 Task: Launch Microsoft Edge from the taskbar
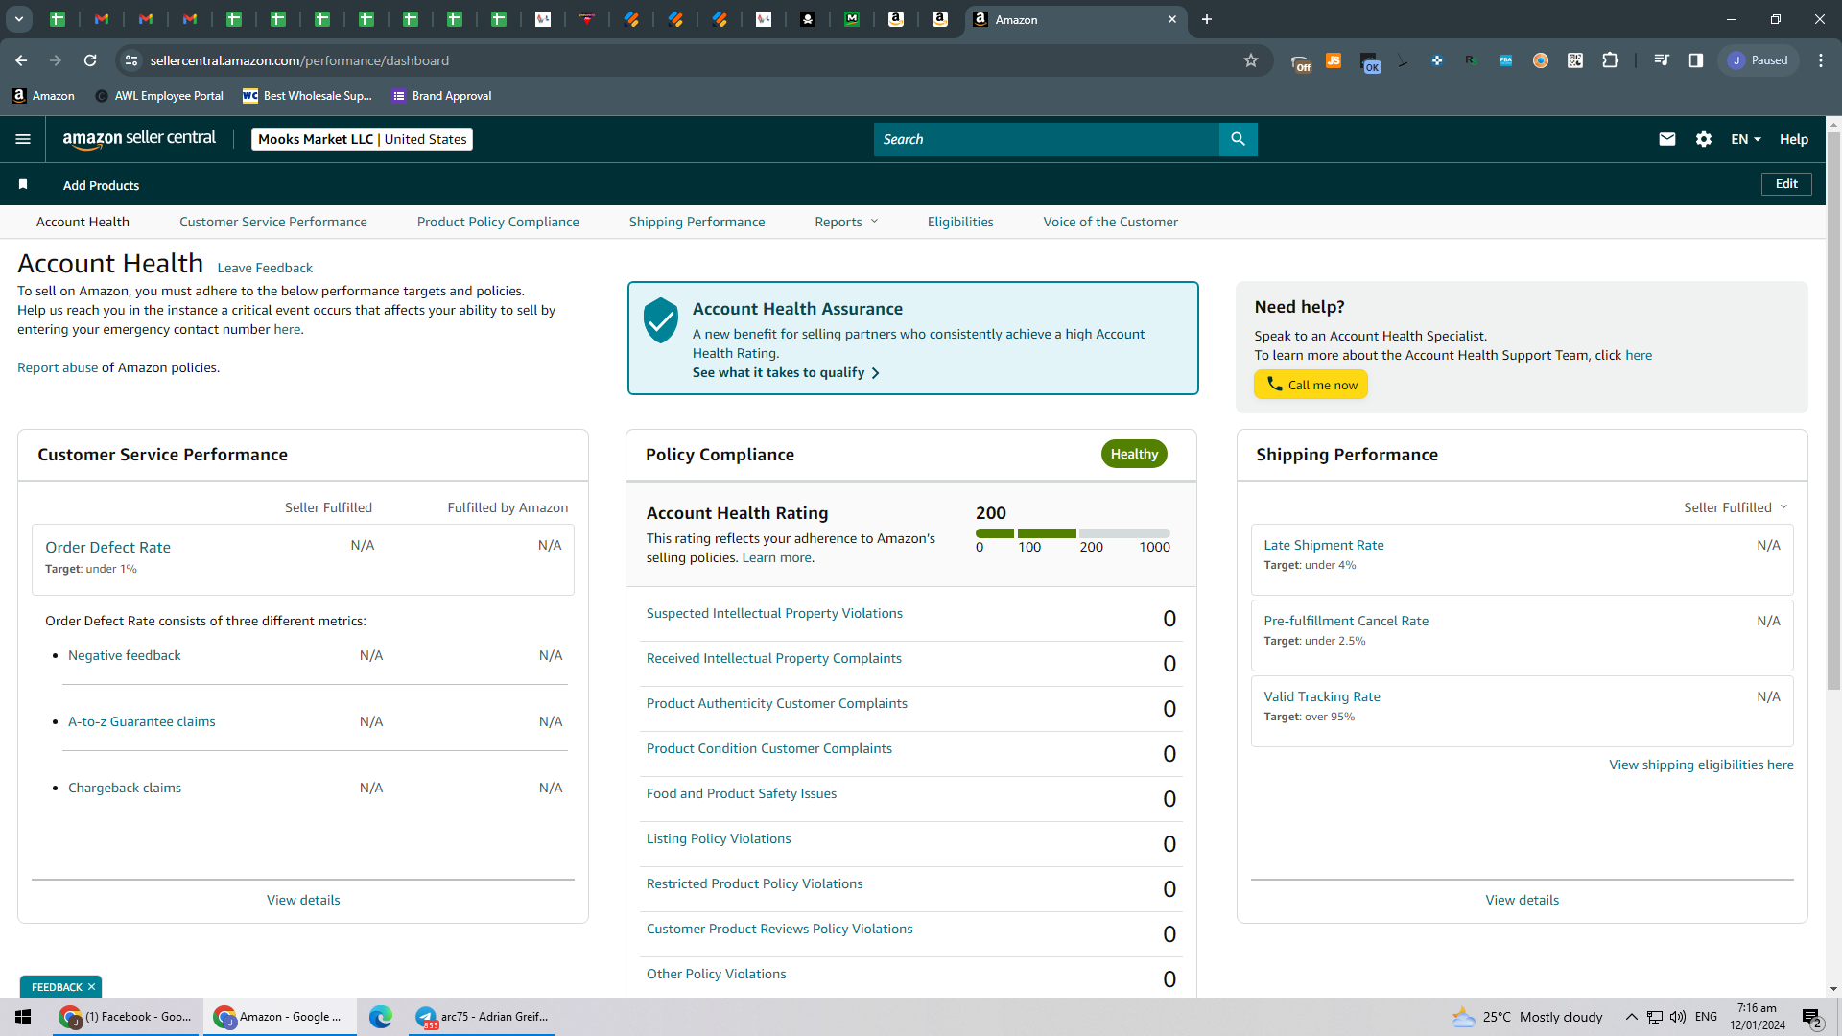(x=381, y=1017)
